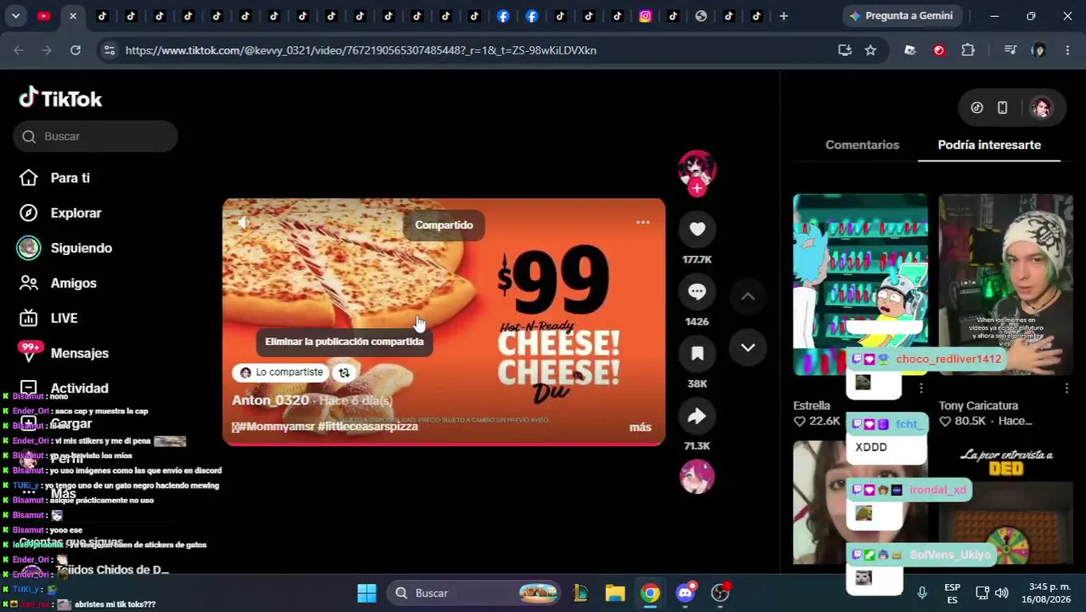Screen dimensions: 1086x612
Task: Open the TikTok profile avatar in the header
Action: pyautogui.click(x=1042, y=108)
